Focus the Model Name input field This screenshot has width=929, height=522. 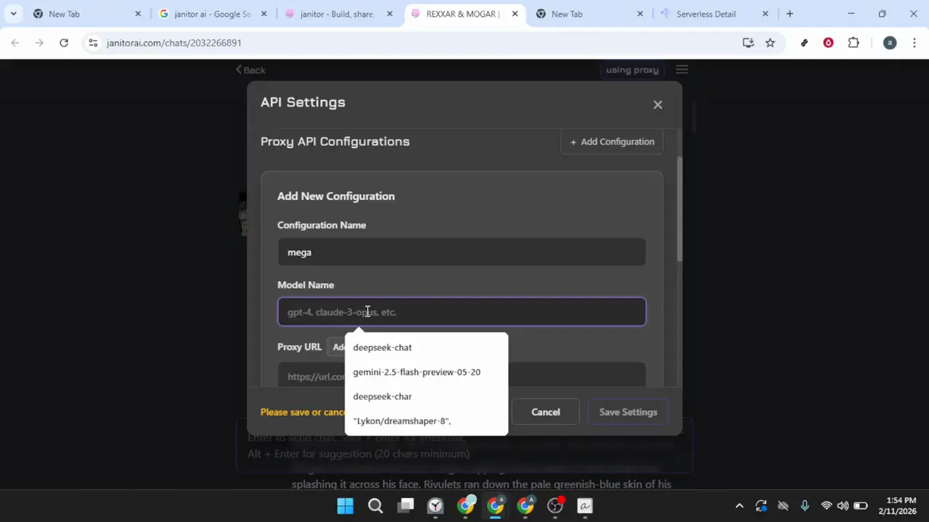pyautogui.click(x=462, y=312)
